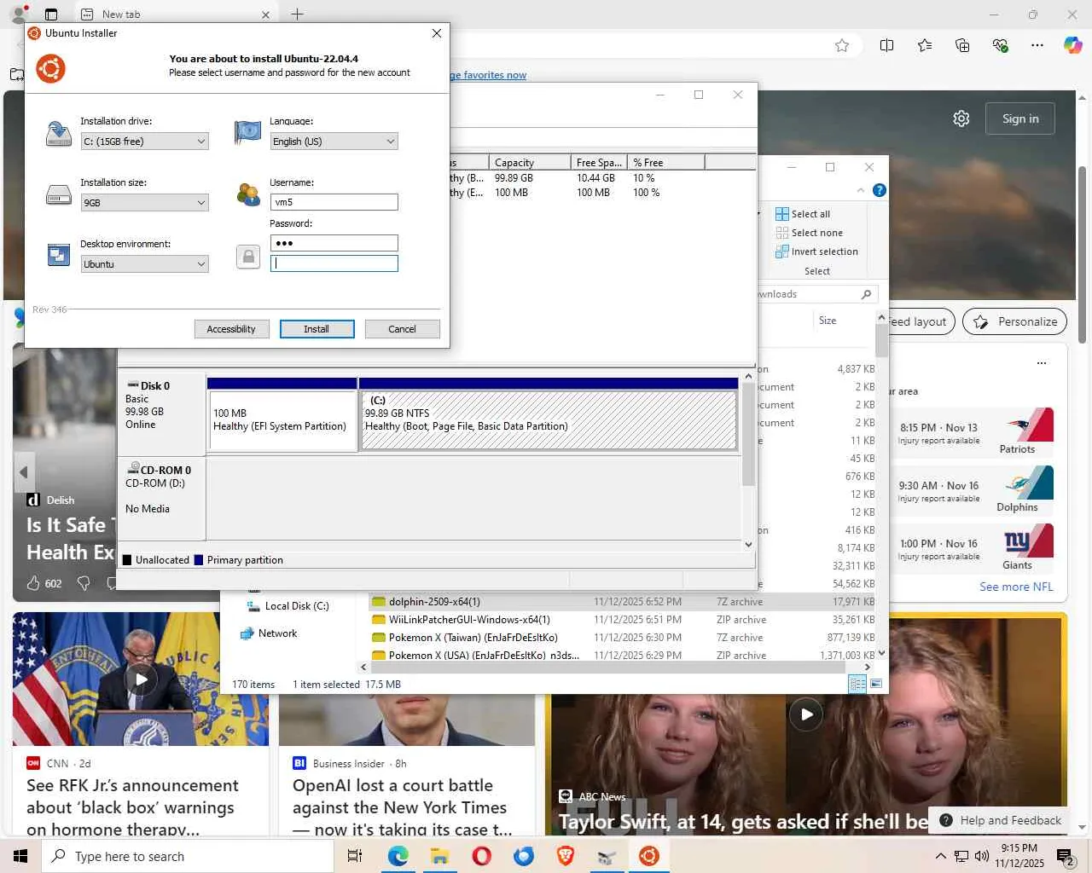Image resolution: width=1092 pixels, height=873 pixels.
Task: Click the Sign in button
Action: point(1020,119)
